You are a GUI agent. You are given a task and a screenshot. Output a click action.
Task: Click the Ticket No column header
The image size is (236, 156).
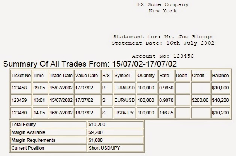click(x=21, y=76)
